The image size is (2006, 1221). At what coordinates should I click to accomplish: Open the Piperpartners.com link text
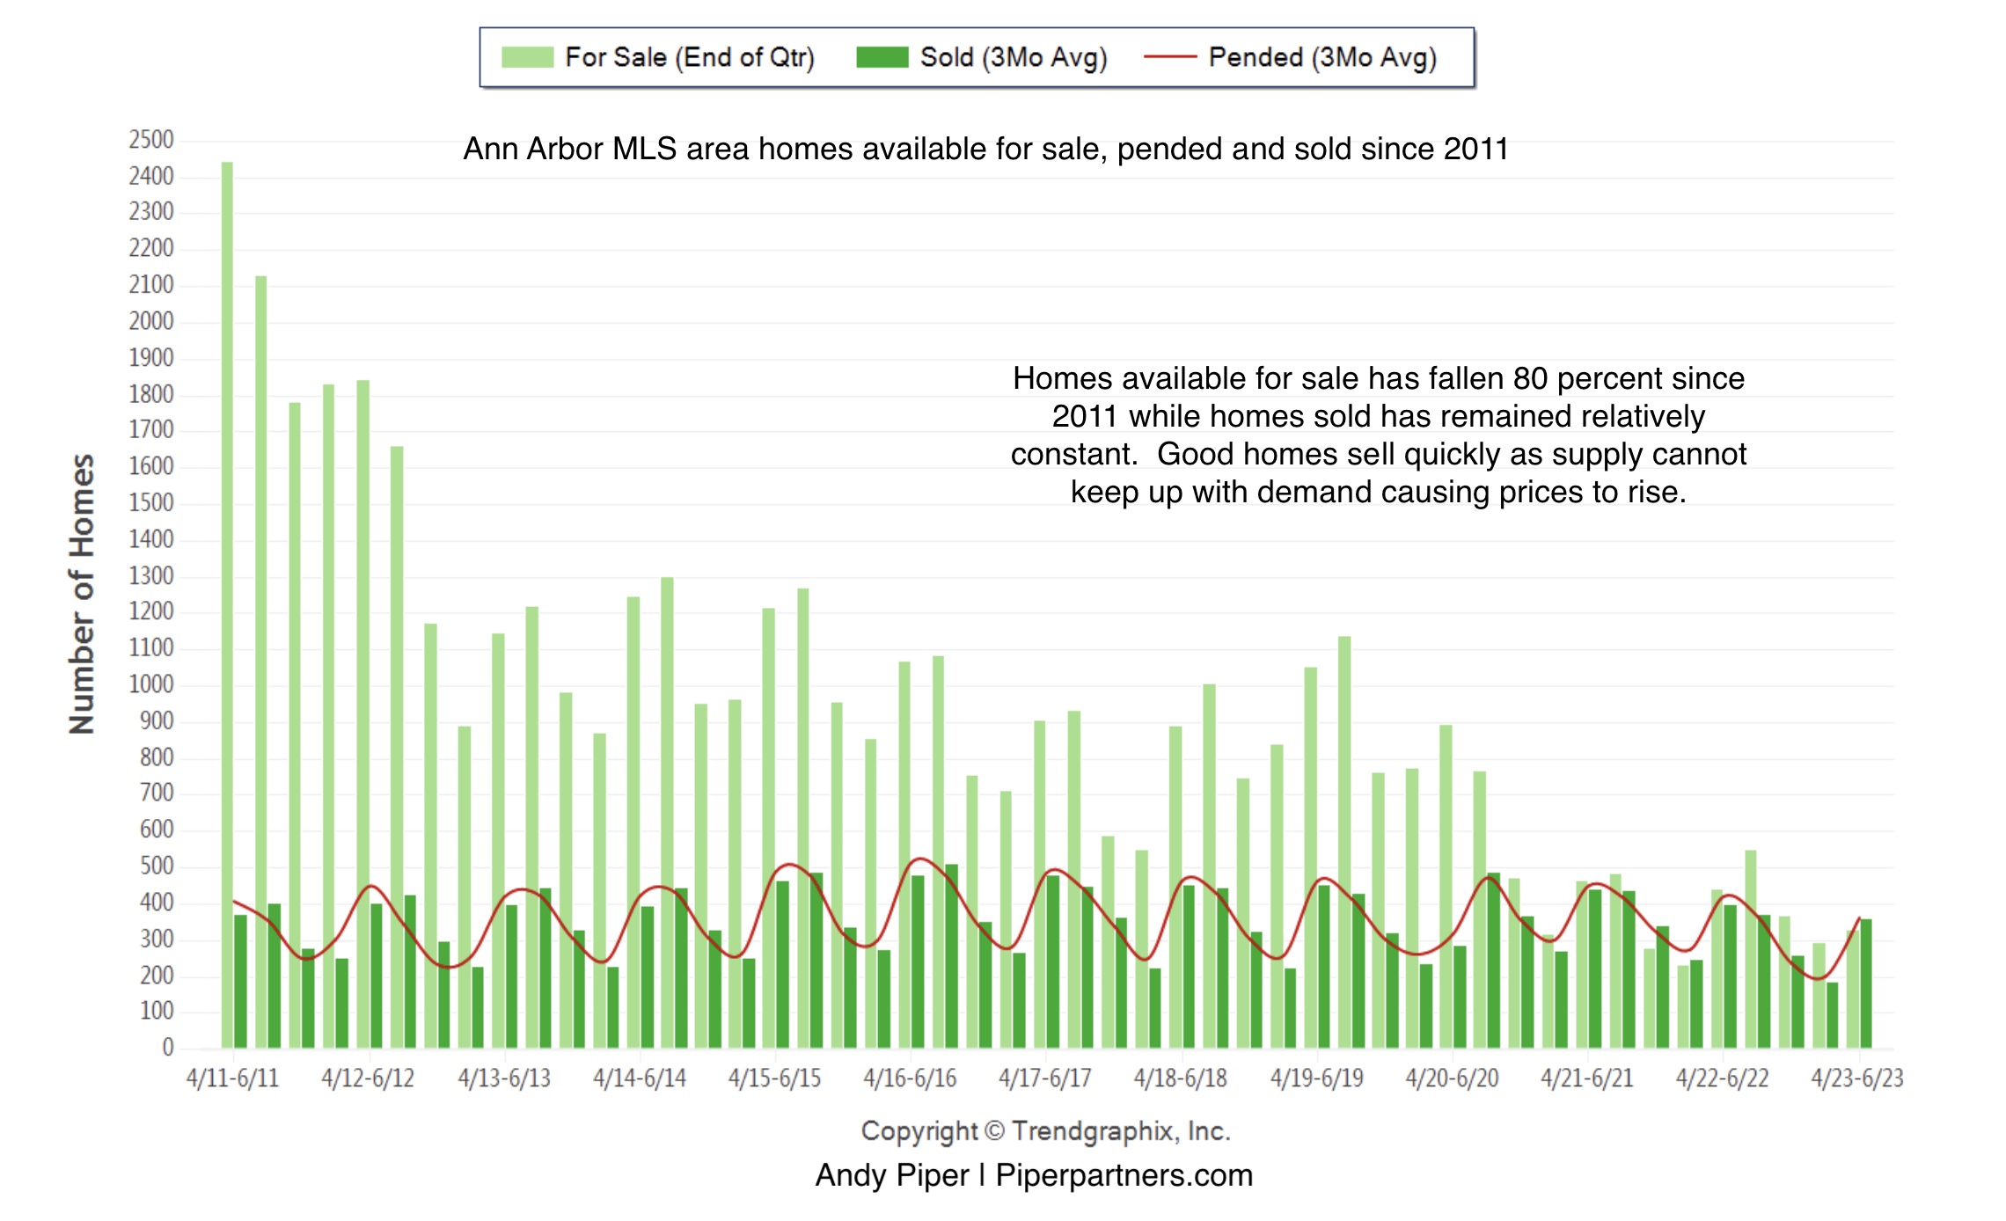click(1124, 1175)
